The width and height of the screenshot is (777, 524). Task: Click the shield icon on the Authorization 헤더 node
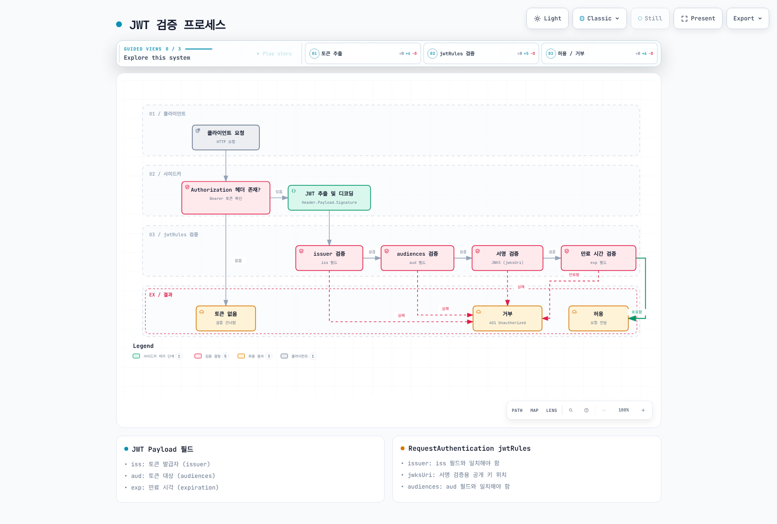[187, 187]
